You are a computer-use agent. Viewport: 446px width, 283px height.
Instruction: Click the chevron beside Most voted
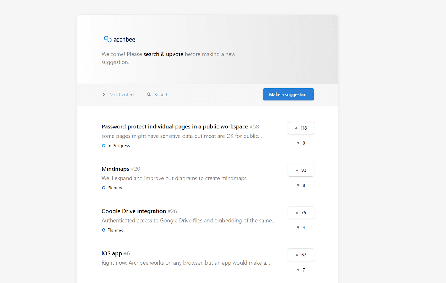(104, 95)
